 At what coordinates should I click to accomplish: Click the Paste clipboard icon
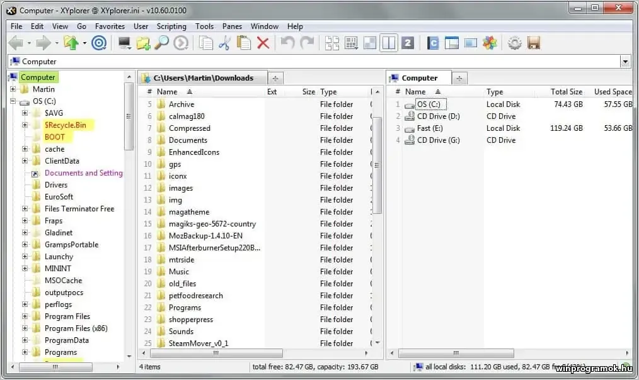(x=244, y=43)
